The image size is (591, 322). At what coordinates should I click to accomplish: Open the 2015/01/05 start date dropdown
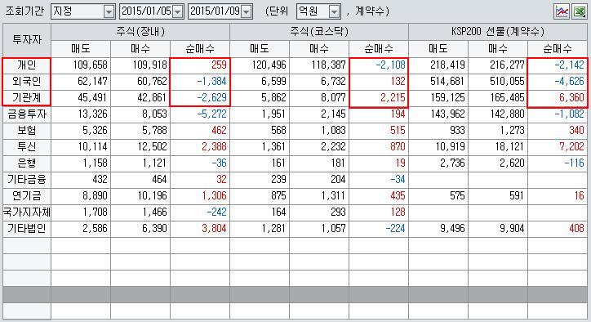pos(178,11)
